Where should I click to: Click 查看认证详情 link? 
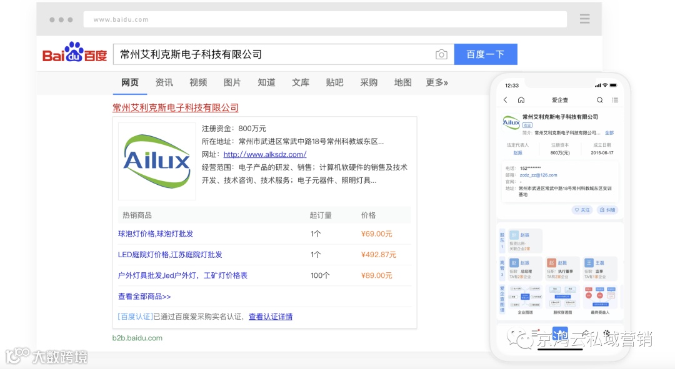click(x=271, y=317)
